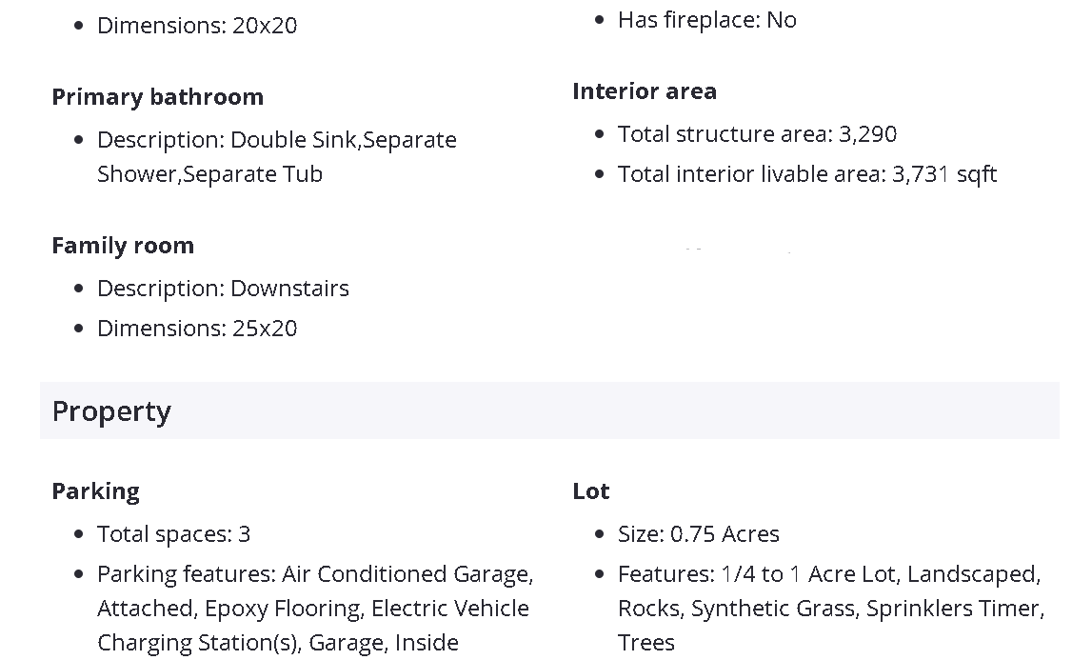The width and height of the screenshot is (1092, 660).
Task: Click the Synthetic Grass lot feature
Action: (772, 609)
